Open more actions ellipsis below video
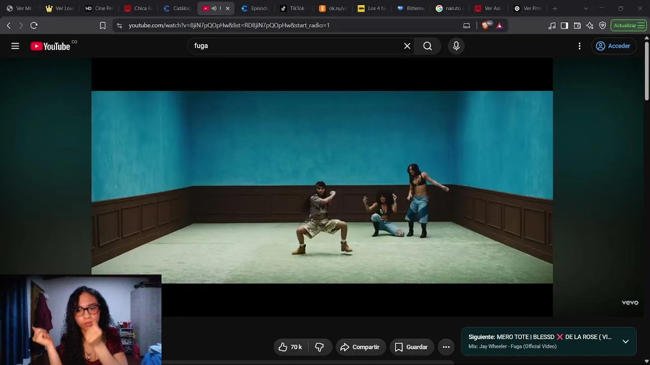 point(446,347)
